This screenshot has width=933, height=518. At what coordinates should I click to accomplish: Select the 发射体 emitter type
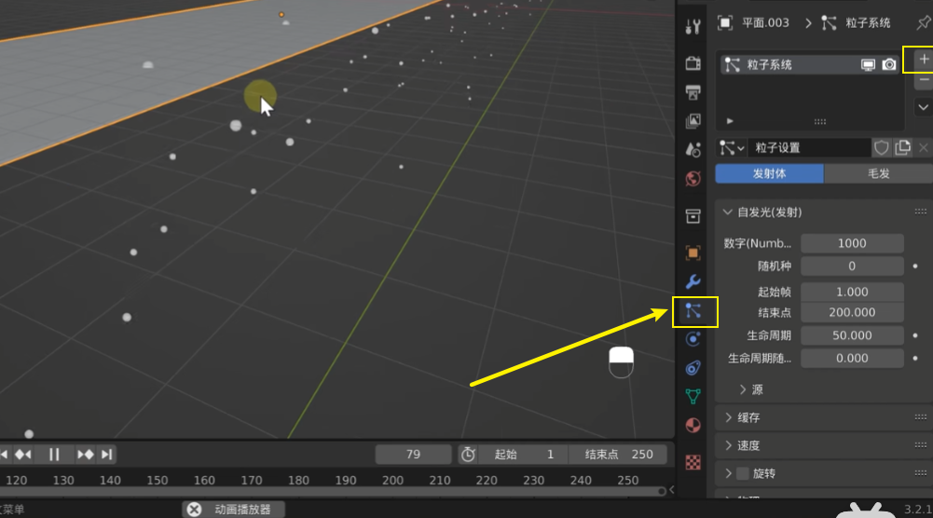click(769, 173)
